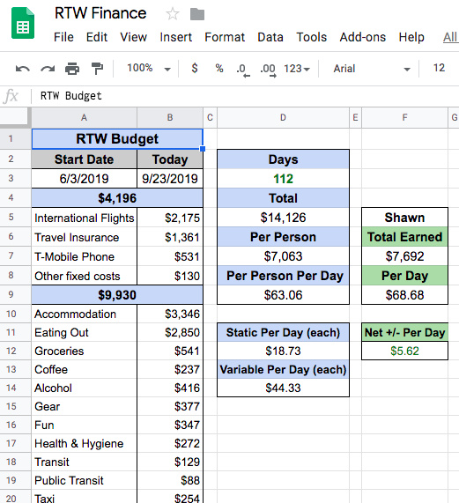Screen dimensions: 459x503
Task: Click the Increase decimal places icon
Action: (x=268, y=70)
